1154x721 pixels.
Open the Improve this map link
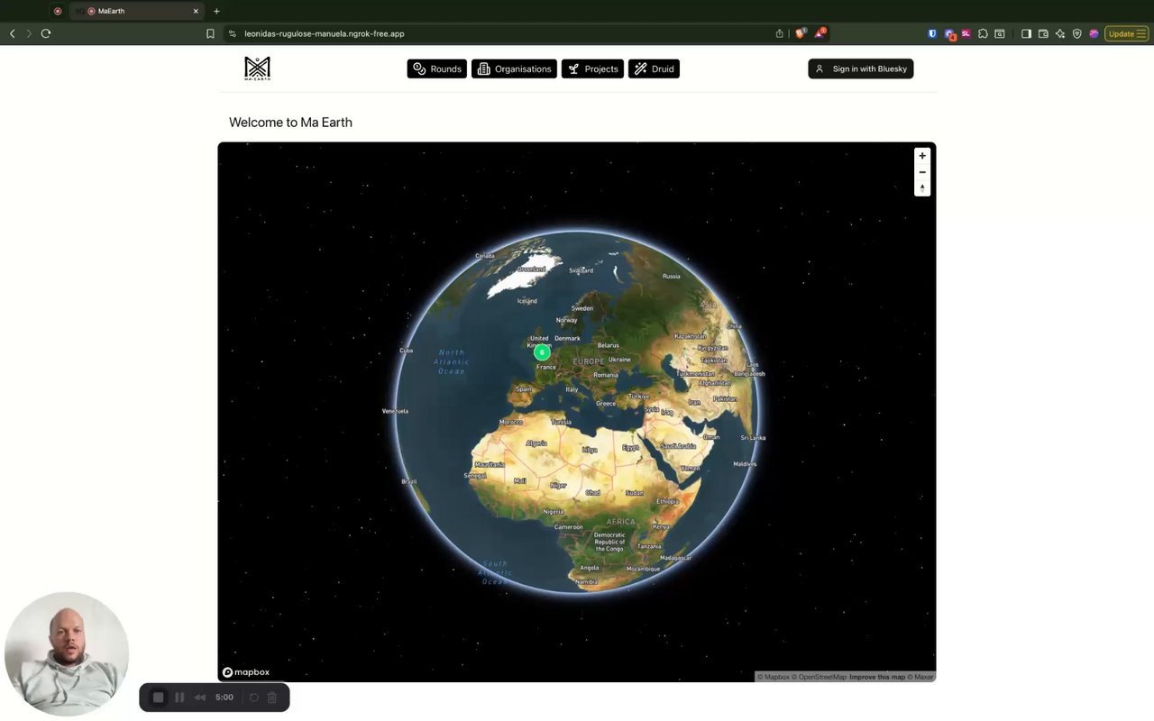tap(877, 677)
